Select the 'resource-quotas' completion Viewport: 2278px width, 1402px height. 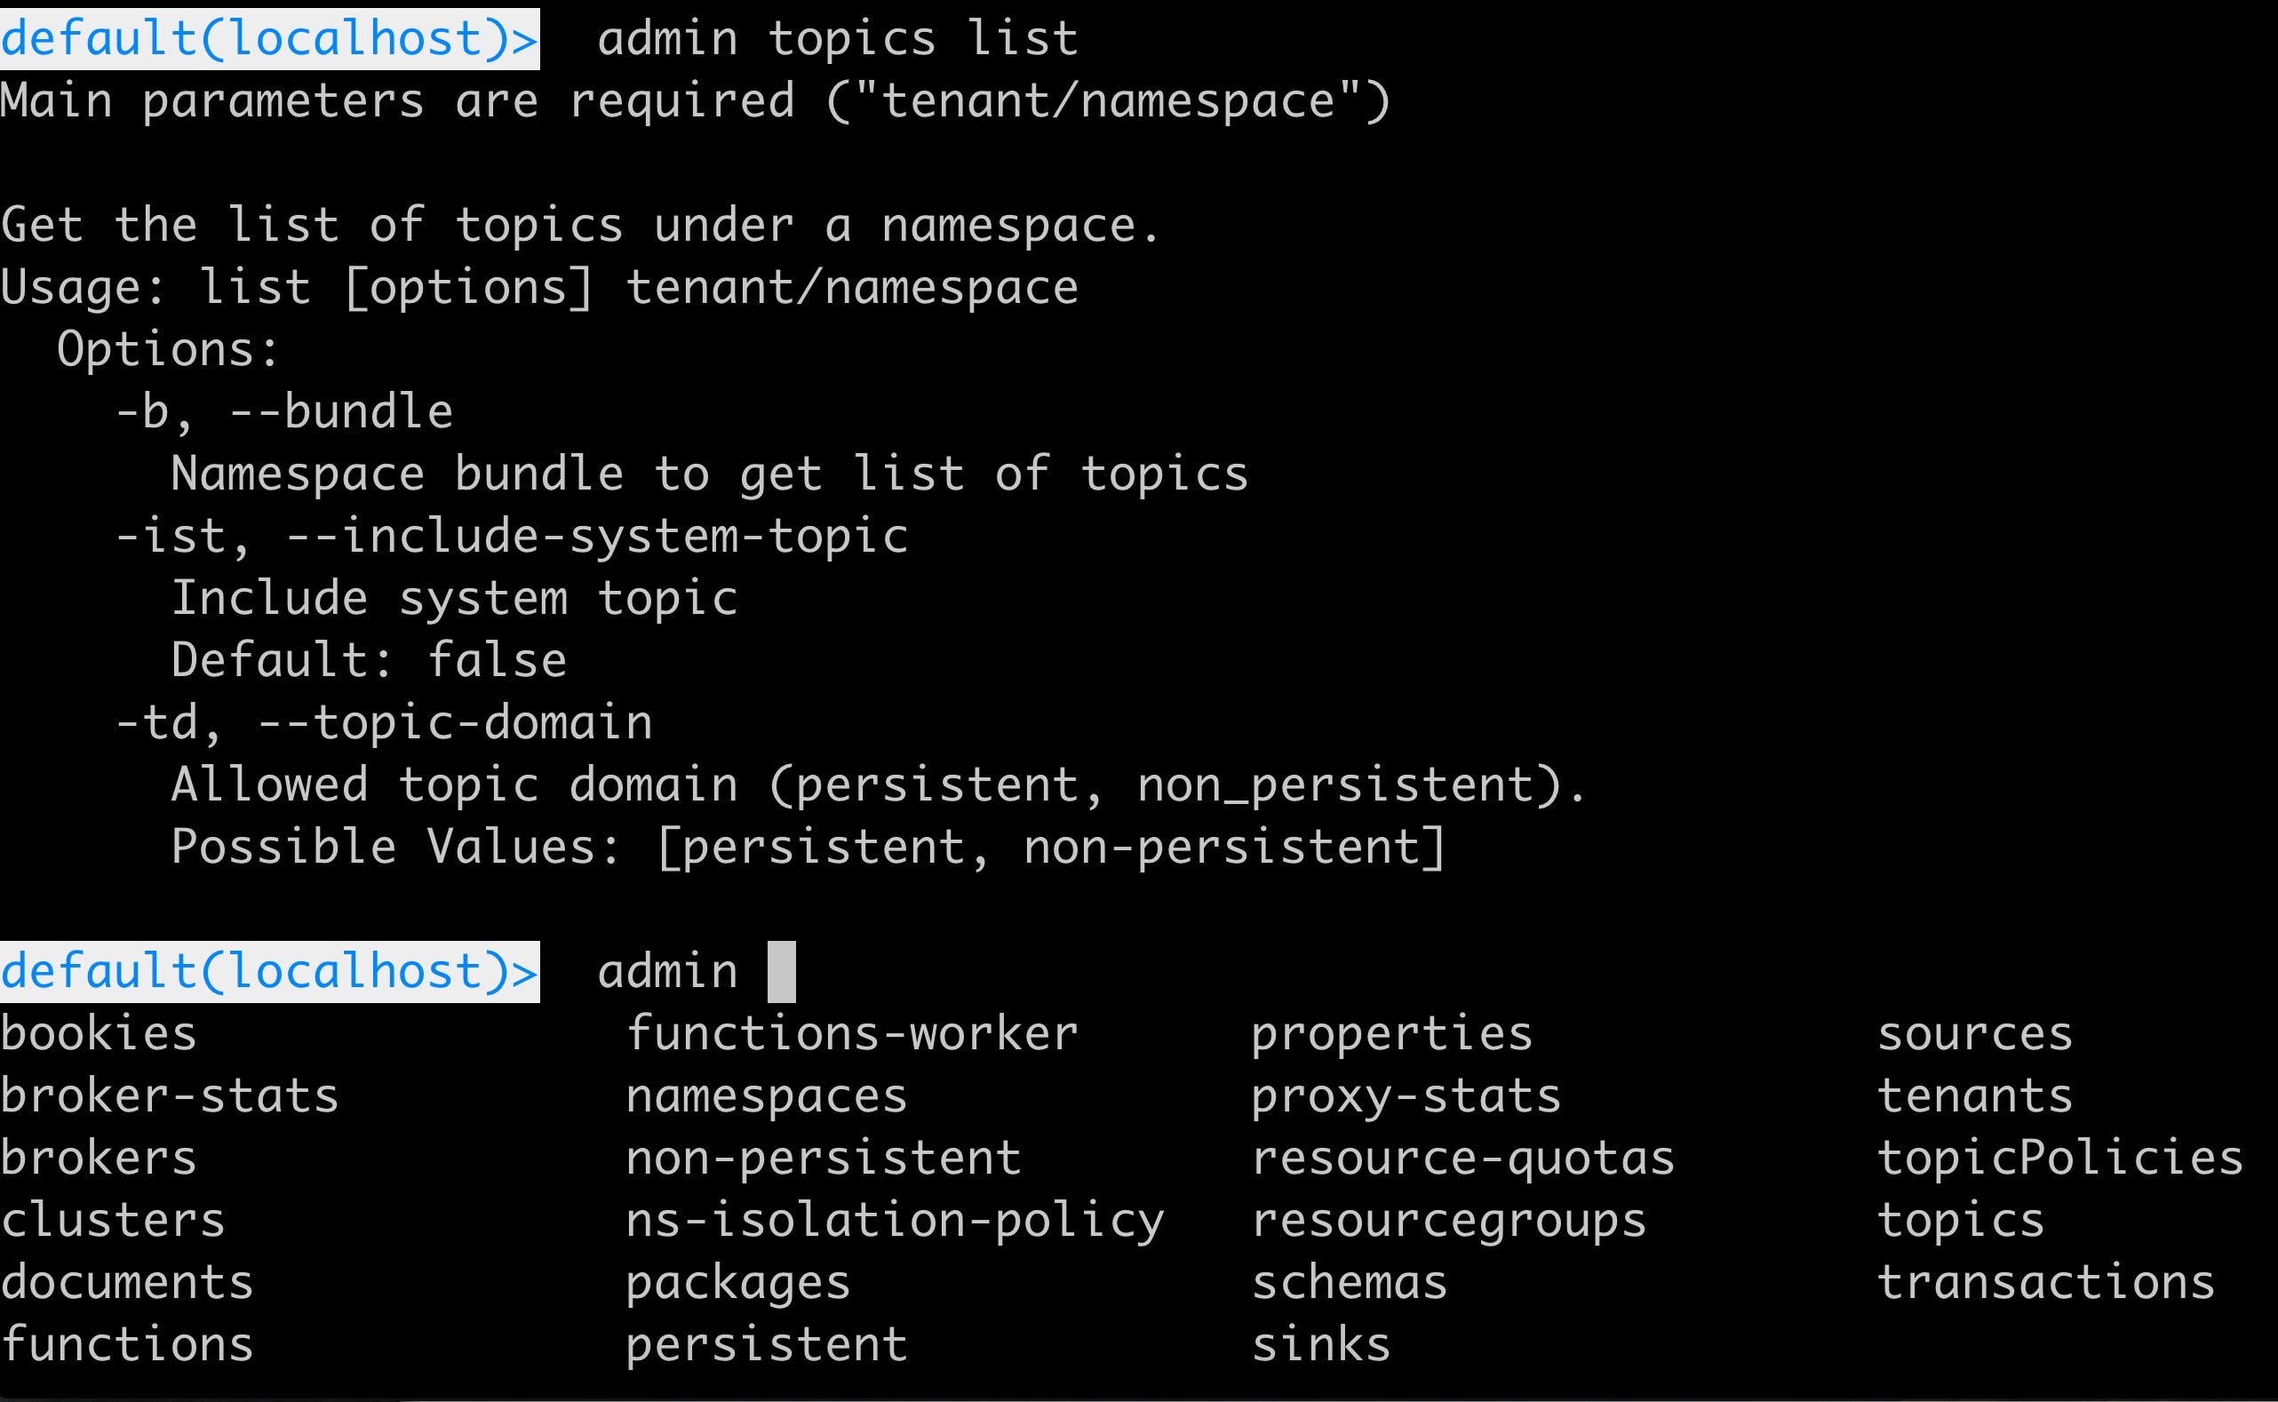click(1463, 1160)
